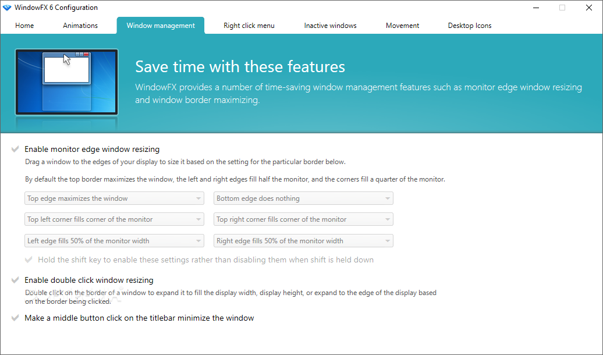Click the Save time with these features heading
Viewport: 603px width, 355px height.
click(x=240, y=66)
